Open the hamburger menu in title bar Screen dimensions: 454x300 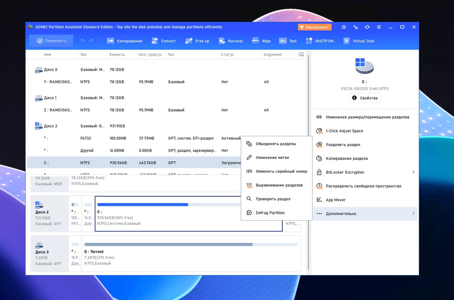(379, 27)
